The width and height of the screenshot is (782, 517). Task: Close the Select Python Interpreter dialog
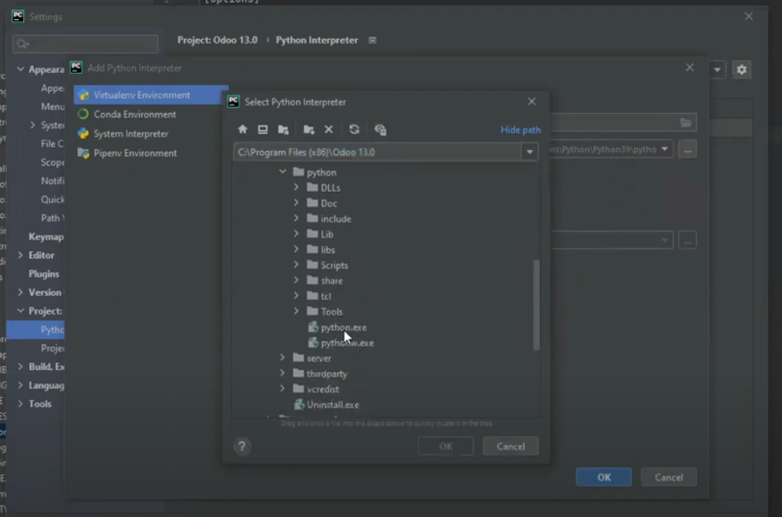(x=532, y=102)
